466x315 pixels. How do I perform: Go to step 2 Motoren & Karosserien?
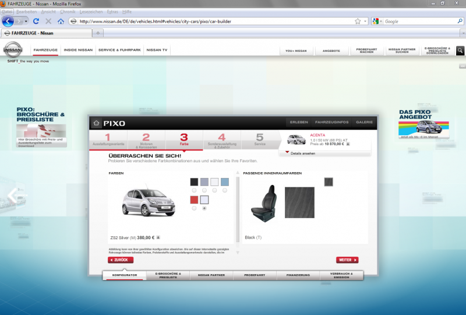tap(146, 140)
